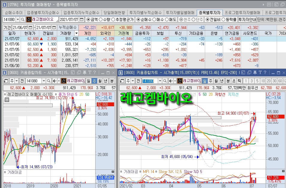Open help question mark in left chart titlebar
286x188 pixels.
94,72
